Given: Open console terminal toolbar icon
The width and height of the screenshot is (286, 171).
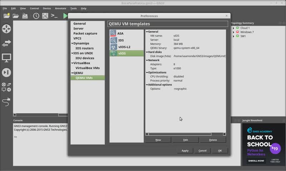Looking at the screenshot, I should coord(54,16).
